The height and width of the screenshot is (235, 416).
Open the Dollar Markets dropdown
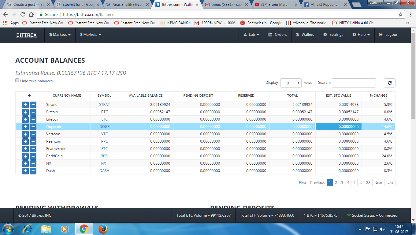coord(91,35)
